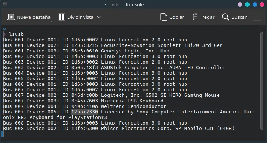Image resolution: width=267 pixels, height=143 pixels.
Task: Click the blue title bar button
Action: [x=255, y=4]
